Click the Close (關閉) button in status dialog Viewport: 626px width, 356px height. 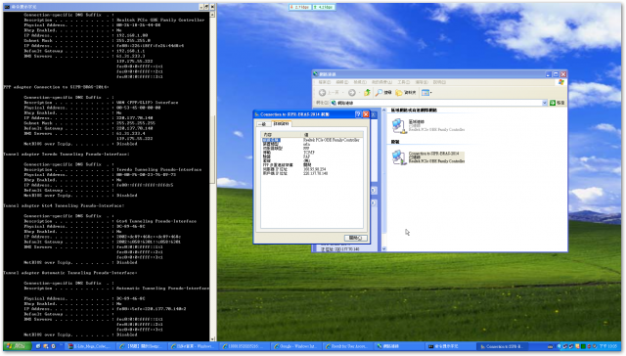(355, 238)
